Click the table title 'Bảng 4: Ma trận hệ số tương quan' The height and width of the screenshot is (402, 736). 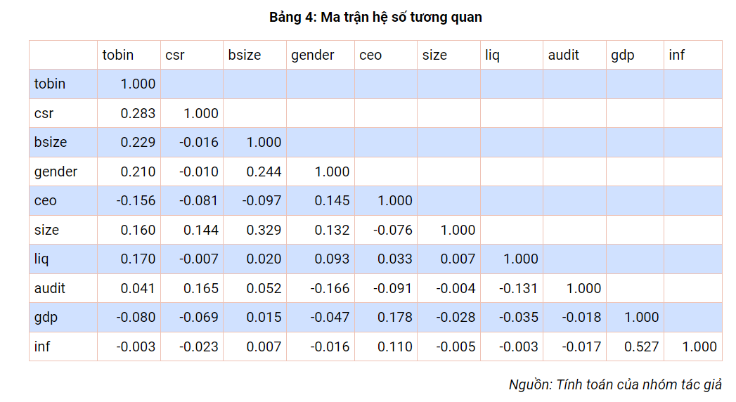[x=375, y=18]
